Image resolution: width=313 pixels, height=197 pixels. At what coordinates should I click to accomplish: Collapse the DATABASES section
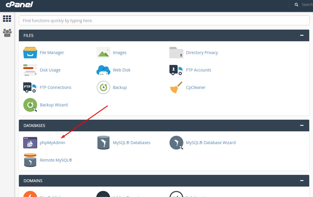click(302, 125)
